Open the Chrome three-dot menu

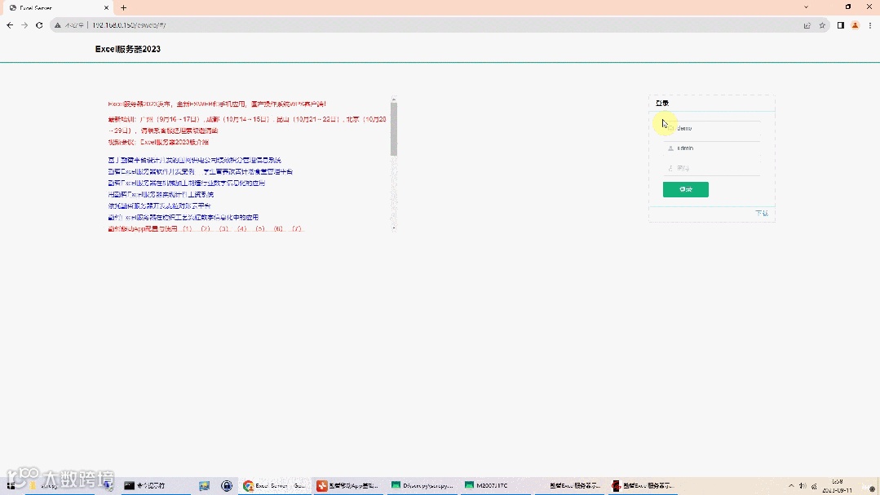pyautogui.click(x=870, y=25)
